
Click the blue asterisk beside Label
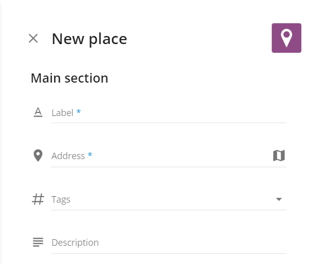tap(79, 111)
